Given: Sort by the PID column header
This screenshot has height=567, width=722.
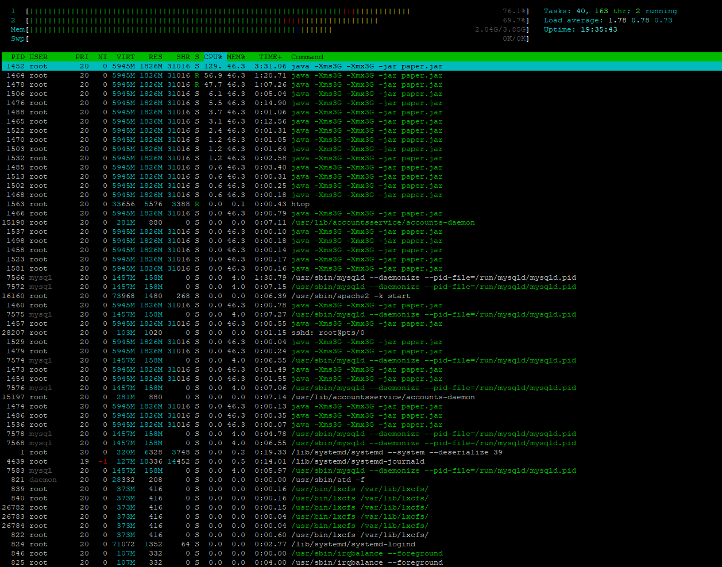Looking at the screenshot, I should [x=18, y=57].
